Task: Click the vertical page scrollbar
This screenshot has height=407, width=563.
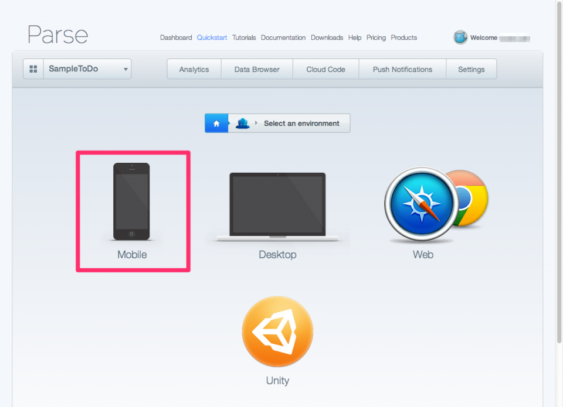Action: [x=559, y=176]
